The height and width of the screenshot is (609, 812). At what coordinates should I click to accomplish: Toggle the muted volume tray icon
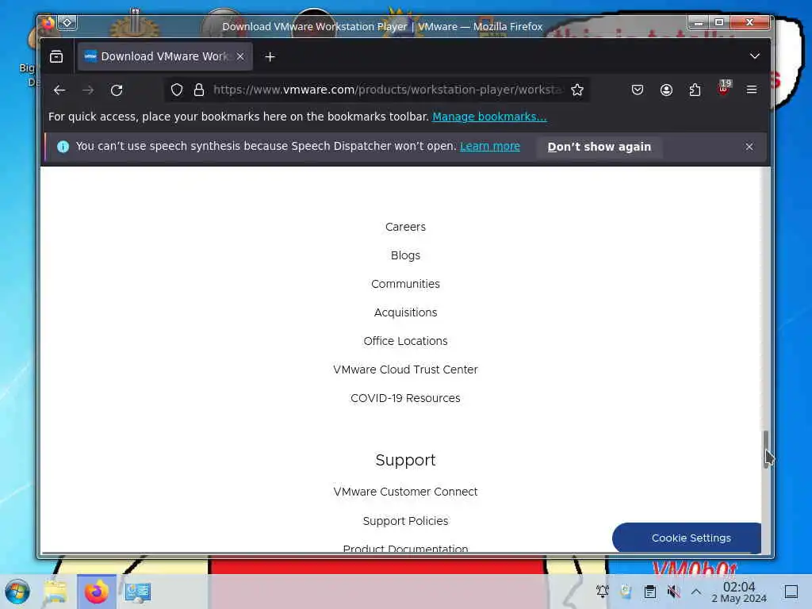click(673, 591)
